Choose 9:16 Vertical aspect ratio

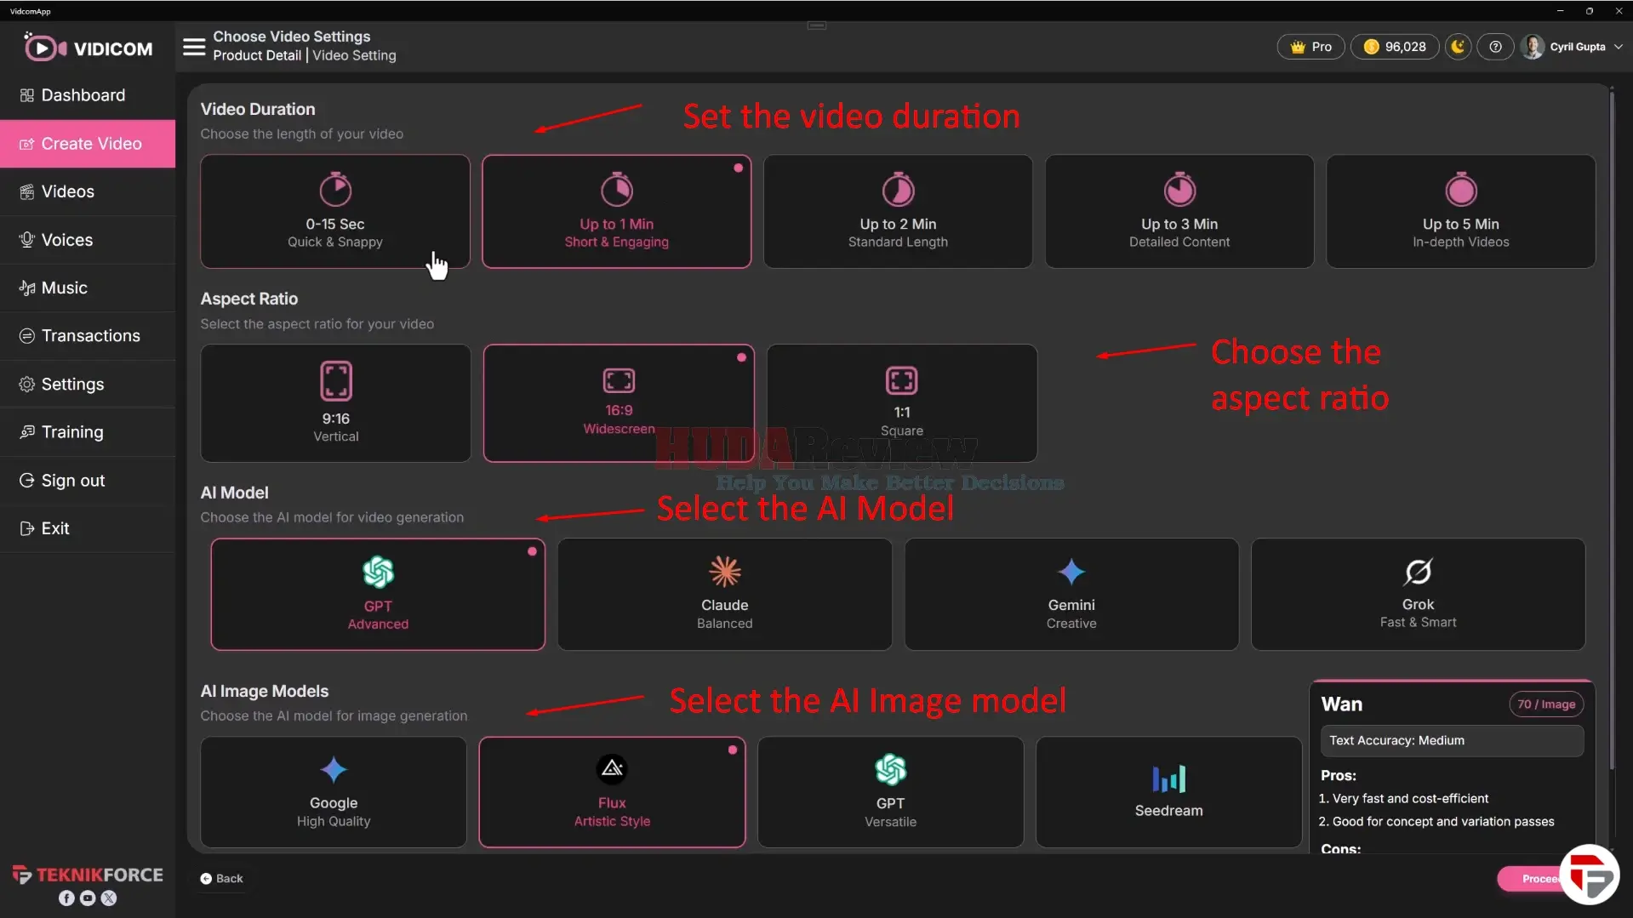click(335, 403)
